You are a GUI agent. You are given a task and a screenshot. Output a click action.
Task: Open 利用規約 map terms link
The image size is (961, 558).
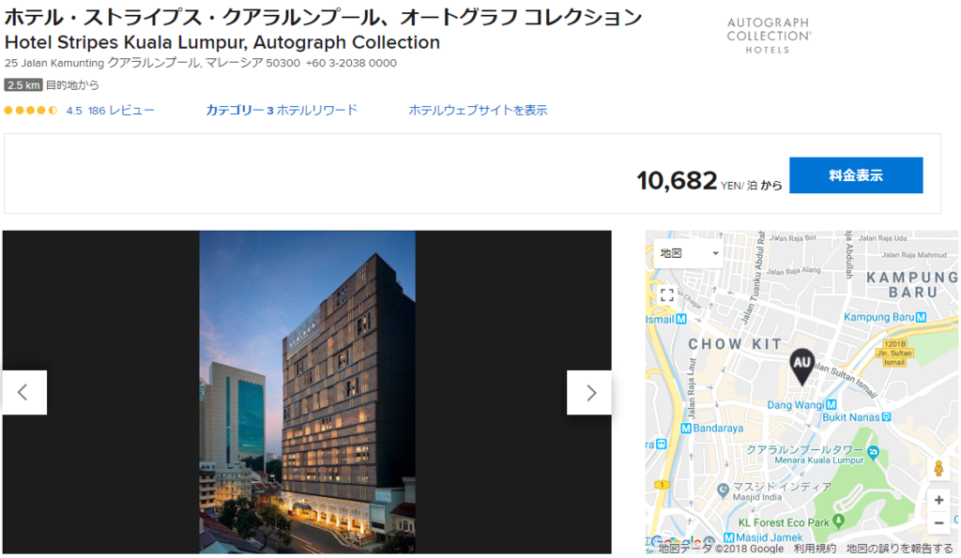pos(815,549)
